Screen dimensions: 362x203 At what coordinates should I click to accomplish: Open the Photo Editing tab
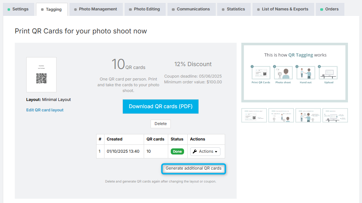[x=145, y=9]
